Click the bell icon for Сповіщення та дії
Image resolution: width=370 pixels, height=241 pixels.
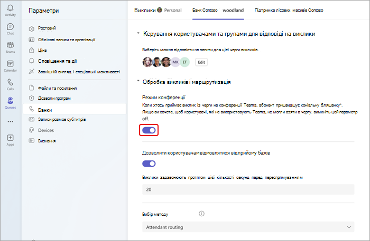pyautogui.click(x=31, y=61)
